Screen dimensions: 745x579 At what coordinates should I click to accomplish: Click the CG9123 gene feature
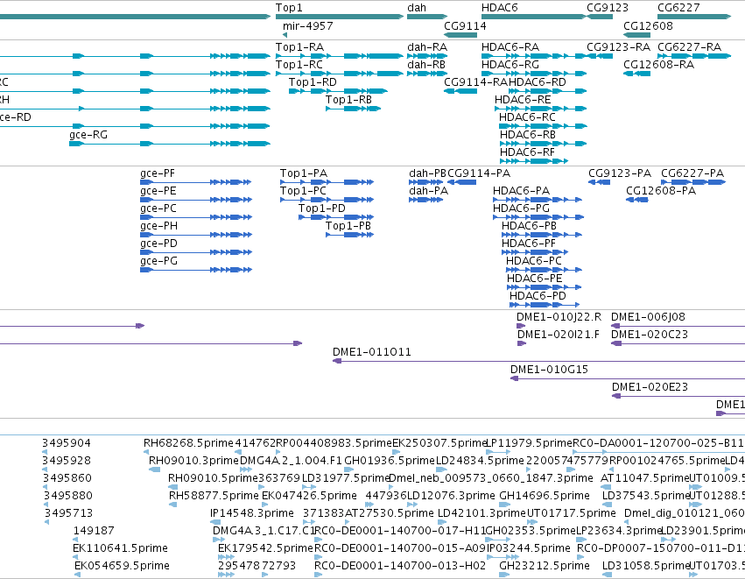coord(600,17)
